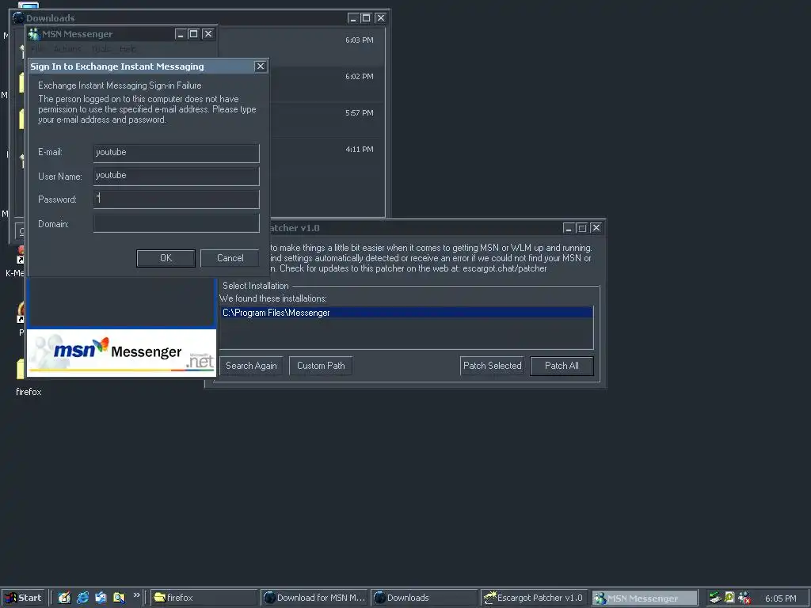811x608 pixels.
Task: Click OK in the sign-in dialog
Action: [166, 258]
